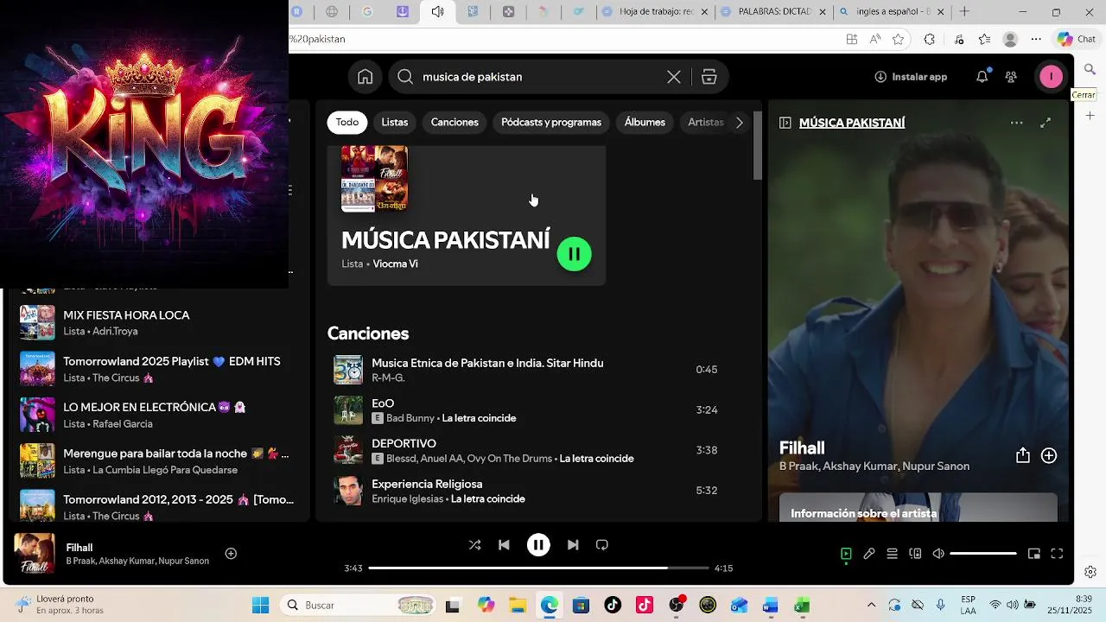The width and height of the screenshot is (1106, 622).
Task: Open the Copilot Chat button in Edge
Action: [1077, 39]
